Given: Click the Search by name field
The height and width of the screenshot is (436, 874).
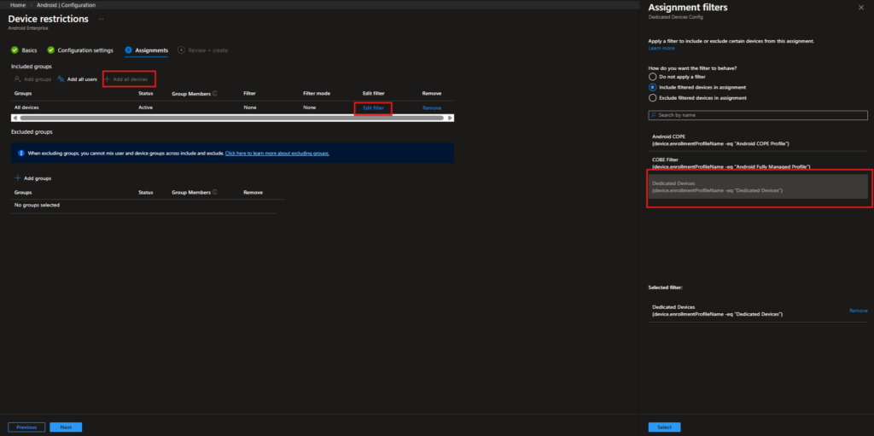Looking at the screenshot, I should tap(758, 114).
